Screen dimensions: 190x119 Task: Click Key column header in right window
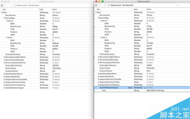point(98,9)
